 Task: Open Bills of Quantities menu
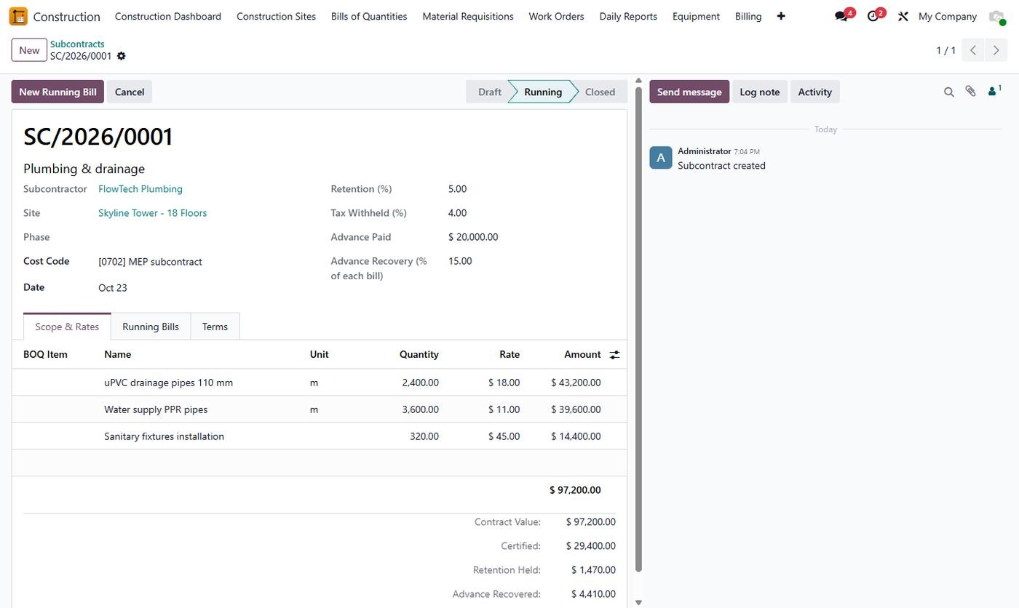coord(369,16)
